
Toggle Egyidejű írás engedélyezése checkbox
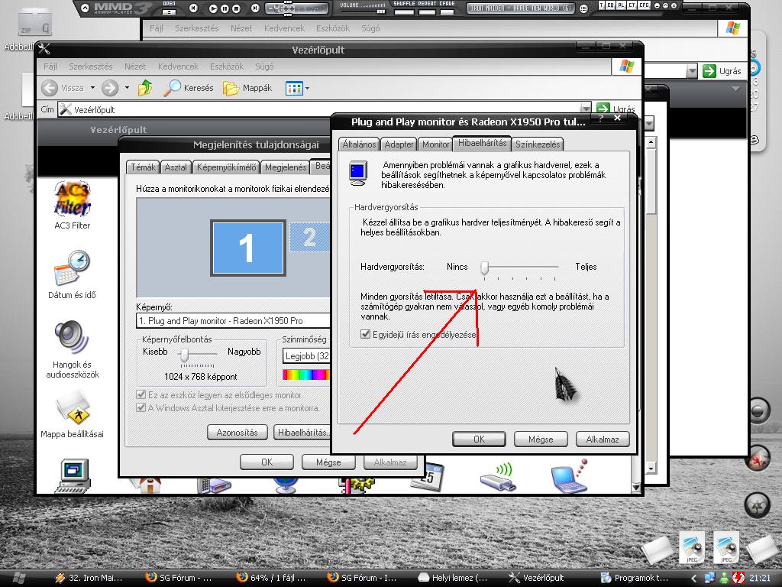tap(366, 335)
